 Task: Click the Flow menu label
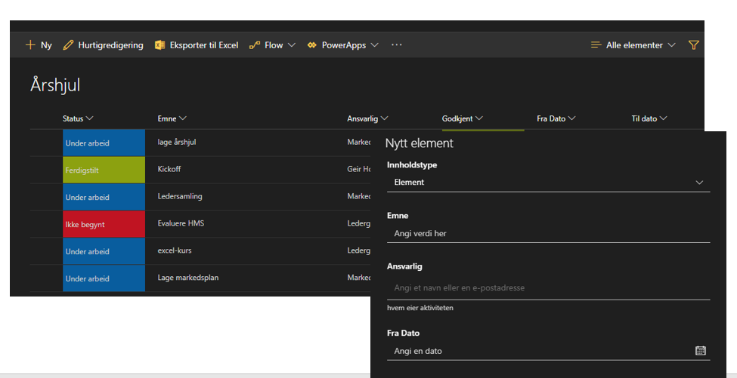point(274,45)
